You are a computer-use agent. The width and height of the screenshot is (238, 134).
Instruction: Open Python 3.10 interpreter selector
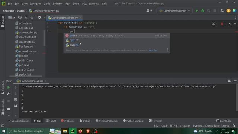(x=212, y=126)
